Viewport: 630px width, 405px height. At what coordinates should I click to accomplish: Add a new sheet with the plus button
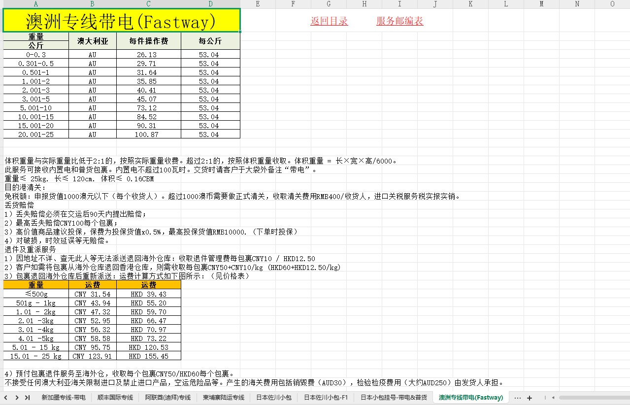click(530, 398)
